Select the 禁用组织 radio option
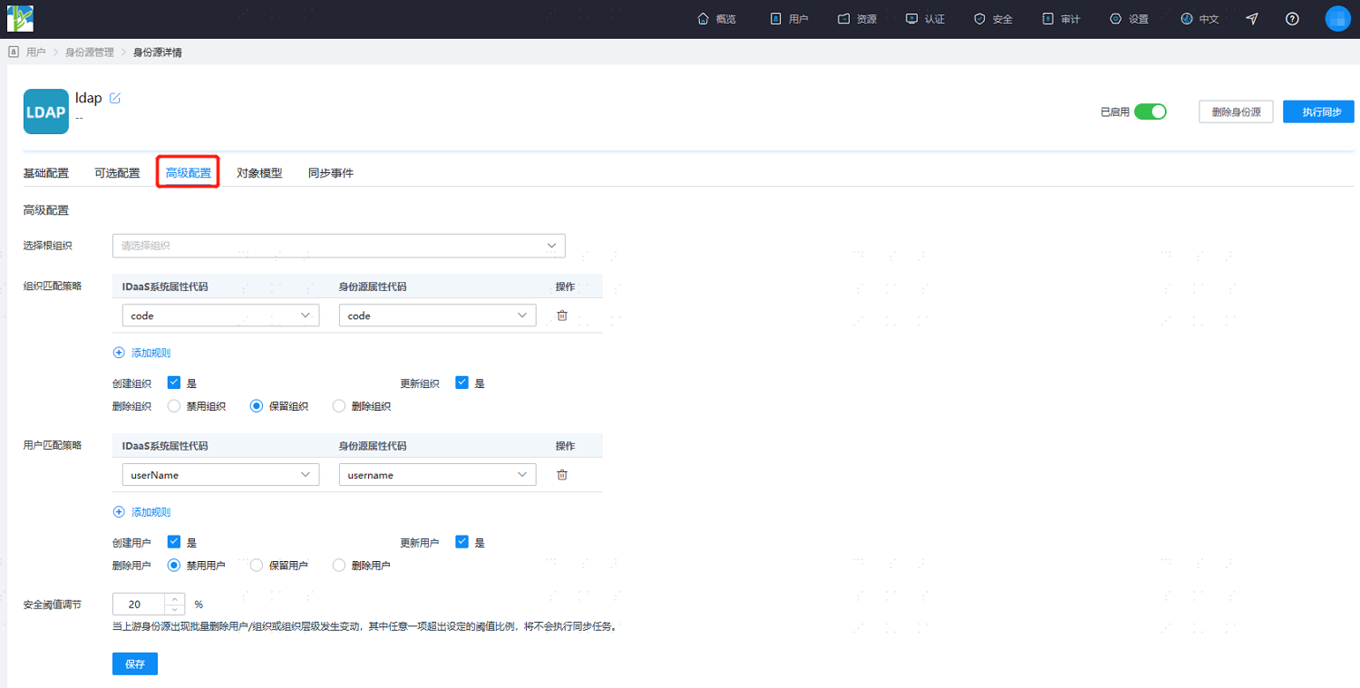 [174, 406]
